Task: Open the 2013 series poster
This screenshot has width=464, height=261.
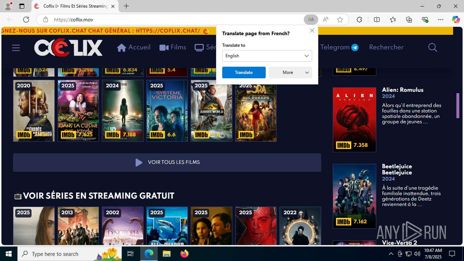Action: pos(78,226)
